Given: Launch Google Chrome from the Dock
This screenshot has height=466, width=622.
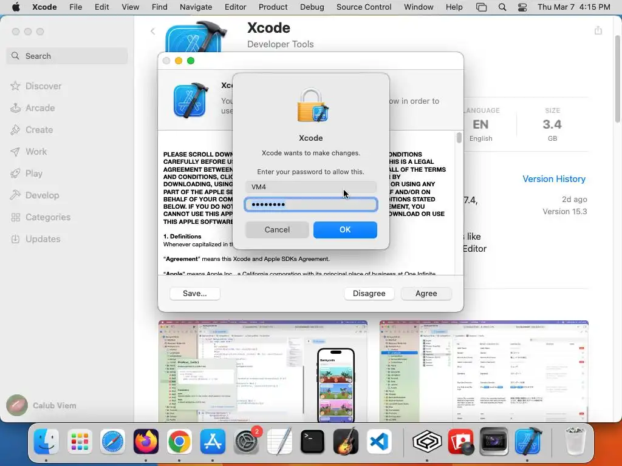Looking at the screenshot, I should tap(179, 442).
